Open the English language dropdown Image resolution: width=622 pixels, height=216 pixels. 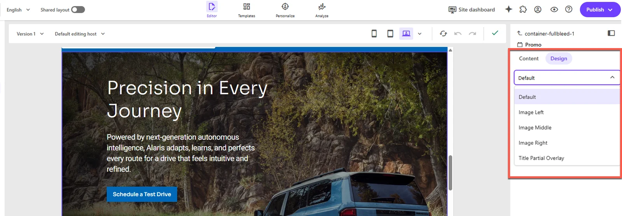(x=18, y=10)
